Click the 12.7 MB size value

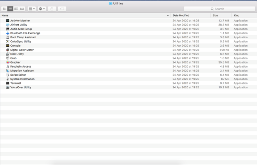click(223, 21)
